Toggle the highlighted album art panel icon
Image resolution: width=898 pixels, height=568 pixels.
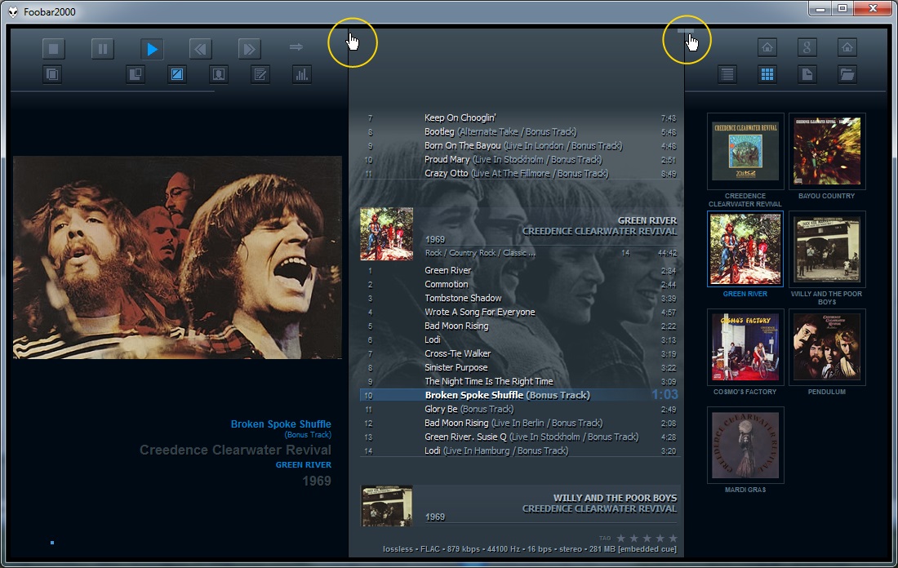177,75
